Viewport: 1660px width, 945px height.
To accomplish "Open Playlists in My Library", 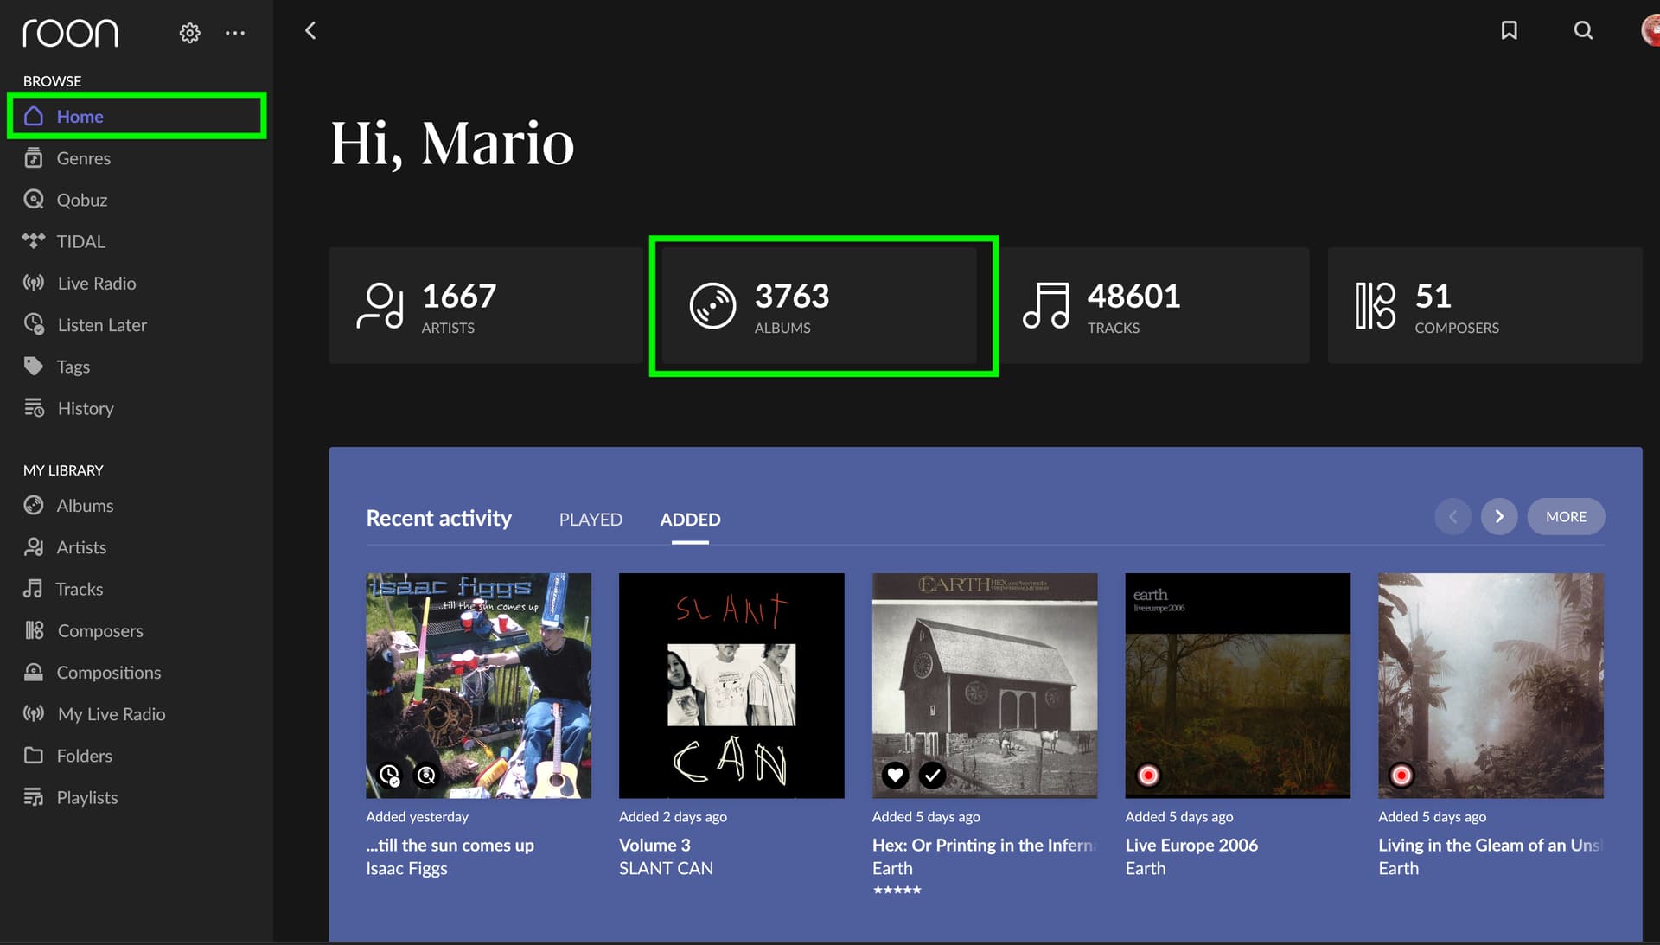I will [x=86, y=797].
